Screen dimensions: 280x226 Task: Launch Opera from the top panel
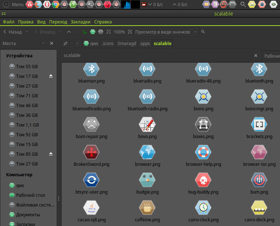coord(47,4)
